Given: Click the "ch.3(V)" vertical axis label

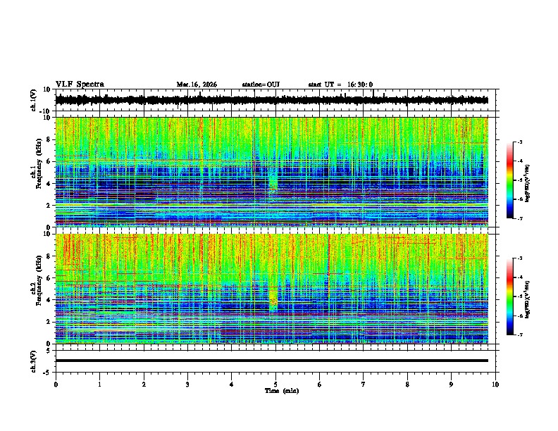Looking at the screenshot, I should click(33, 362).
